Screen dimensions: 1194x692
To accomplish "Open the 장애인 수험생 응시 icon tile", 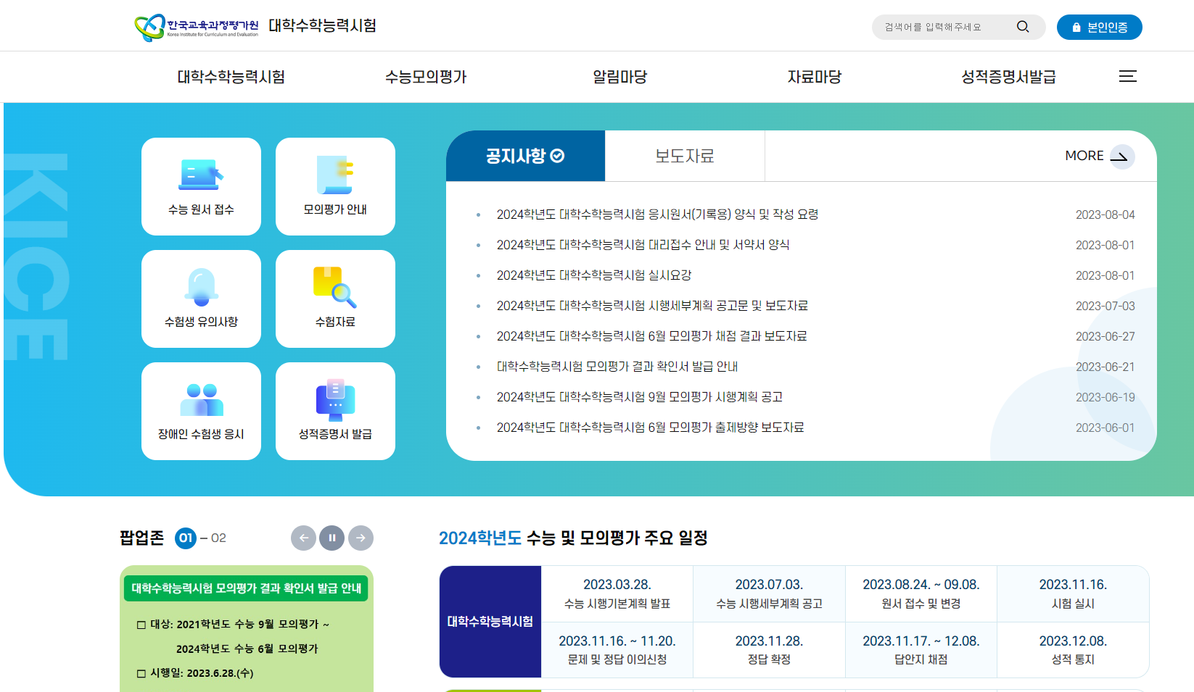I will pyautogui.click(x=201, y=411).
